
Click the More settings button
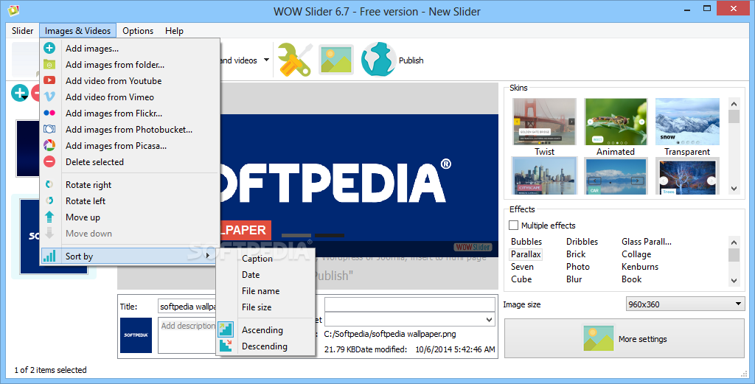tap(624, 339)
